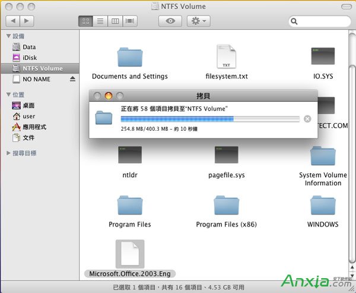
Task: Select the ntldr file icon
Action: (129, 156)
